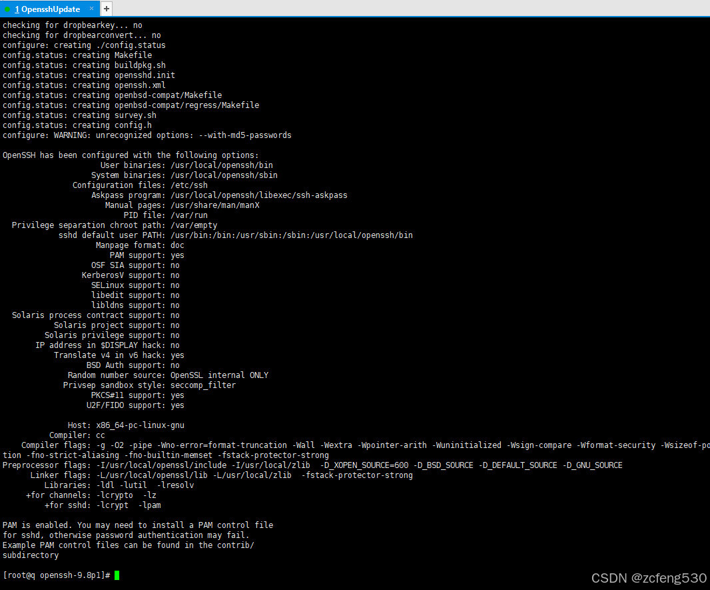Open a new terminal tab with the plus button

pyautogui.click(x=106, y=9)
